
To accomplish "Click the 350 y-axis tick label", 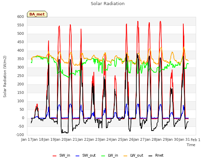I will 21,59.
